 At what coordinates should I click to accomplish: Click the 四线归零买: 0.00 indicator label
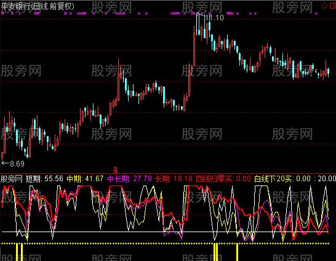pos(223,179)
